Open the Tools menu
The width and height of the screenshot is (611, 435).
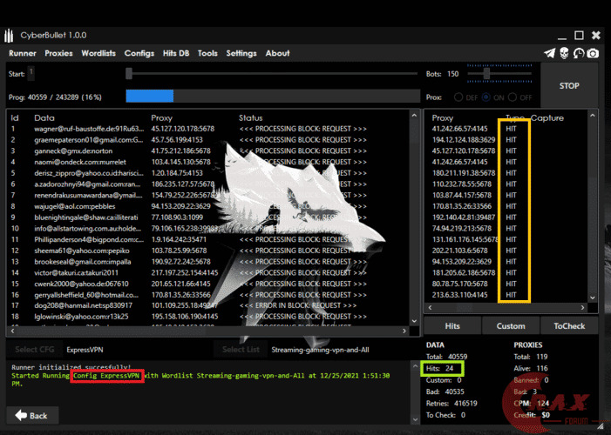(x=207, y=53)
